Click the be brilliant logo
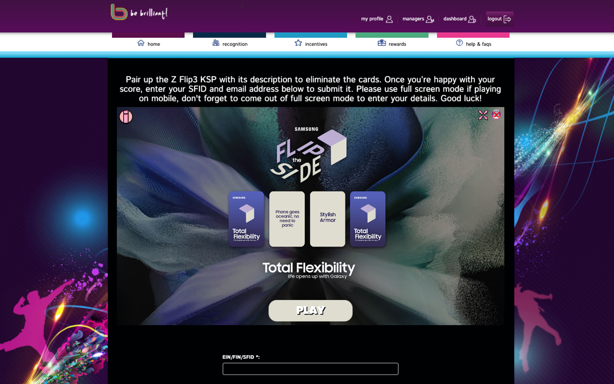 pyautogui.click(x=139, y=12)
